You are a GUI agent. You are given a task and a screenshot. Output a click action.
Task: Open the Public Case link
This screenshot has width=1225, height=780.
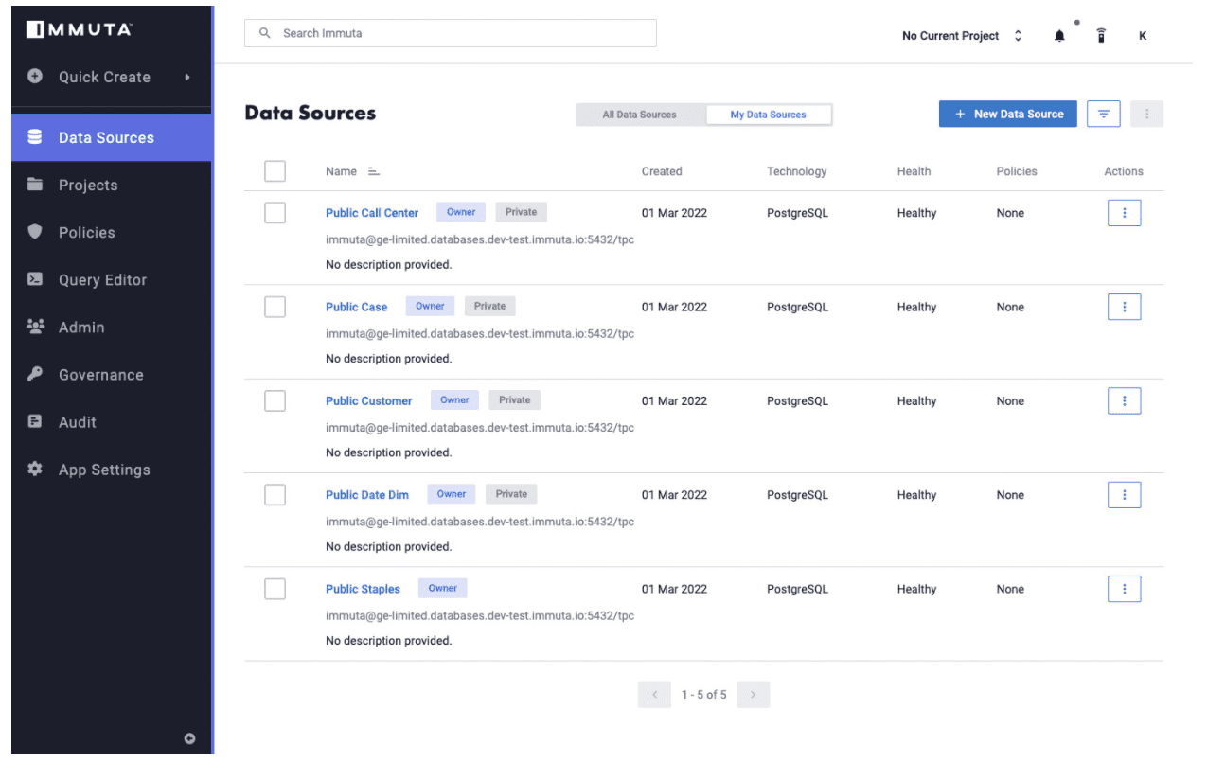coord(357,307)
